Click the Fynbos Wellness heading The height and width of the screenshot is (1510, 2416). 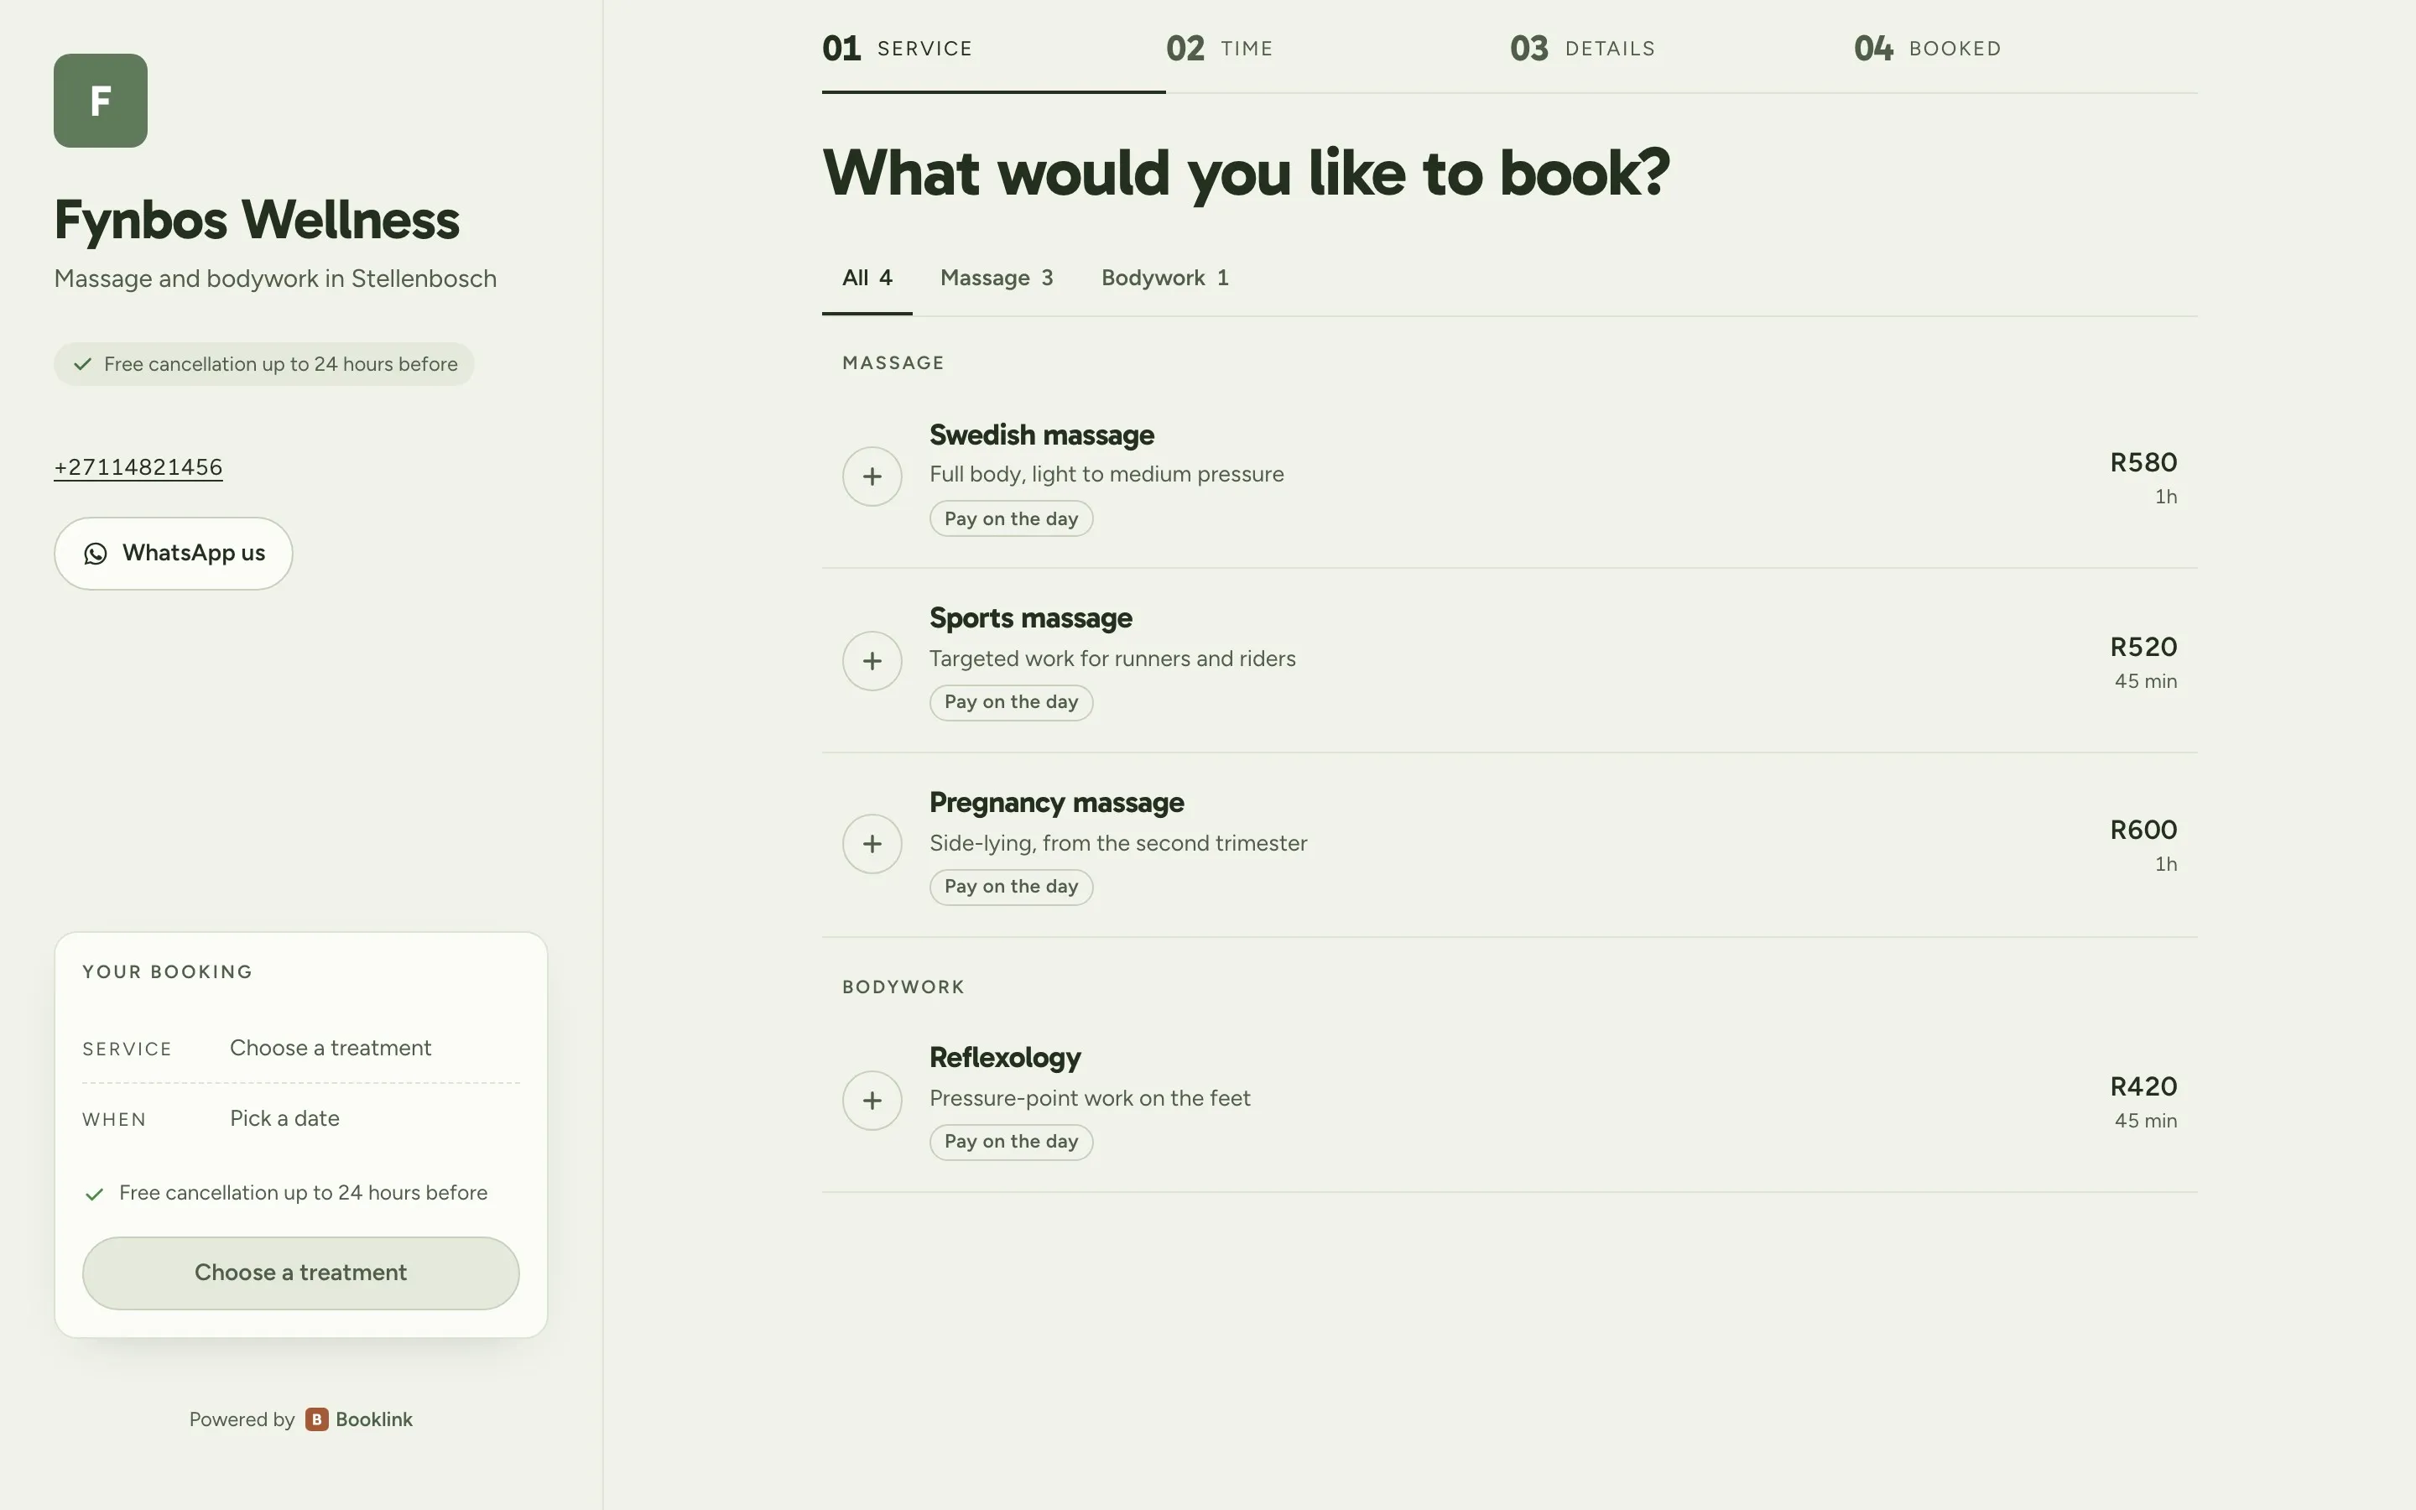tap(257, 220)
